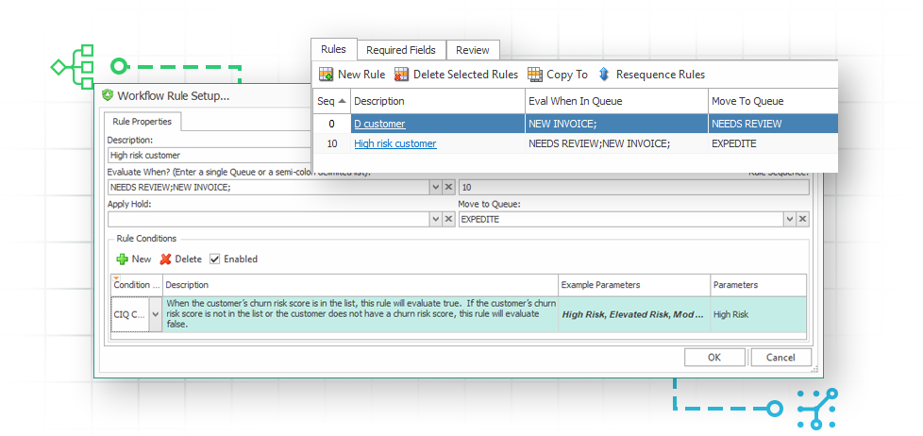The width and height of the screenshot is (923, 436).
Task: Open the Apply Hold dropdown
Action: 436,219
